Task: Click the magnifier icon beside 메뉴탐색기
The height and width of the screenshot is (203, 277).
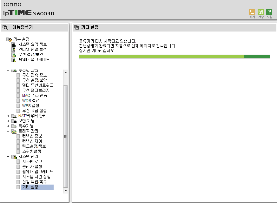Action: (x=5, y=27)
